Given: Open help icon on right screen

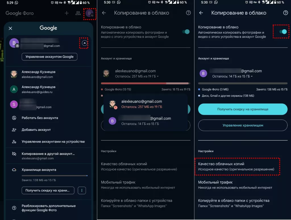Looking at the screenshot, I should point(285,13).
